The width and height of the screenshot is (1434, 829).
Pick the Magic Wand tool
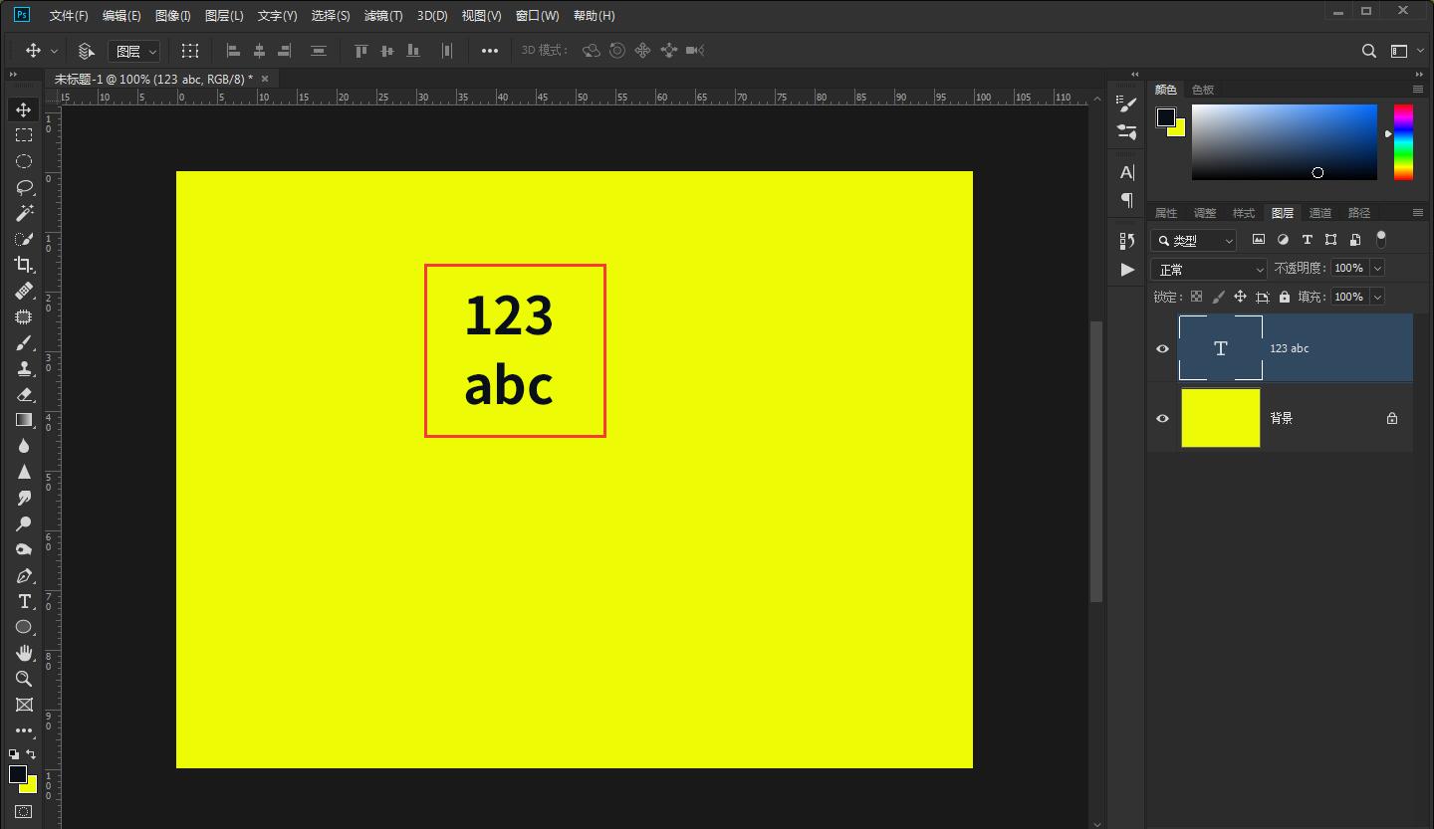[x=24, y=213]
